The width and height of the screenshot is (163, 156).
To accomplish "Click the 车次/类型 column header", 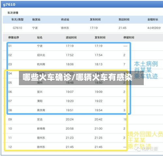I will [x=18, y=19].
